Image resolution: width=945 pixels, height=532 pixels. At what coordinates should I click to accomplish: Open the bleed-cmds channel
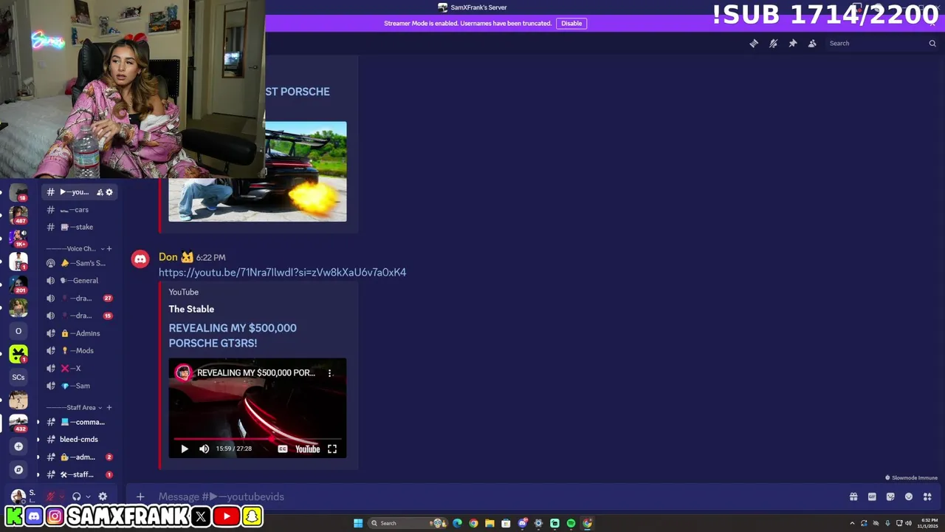[80, 440]
